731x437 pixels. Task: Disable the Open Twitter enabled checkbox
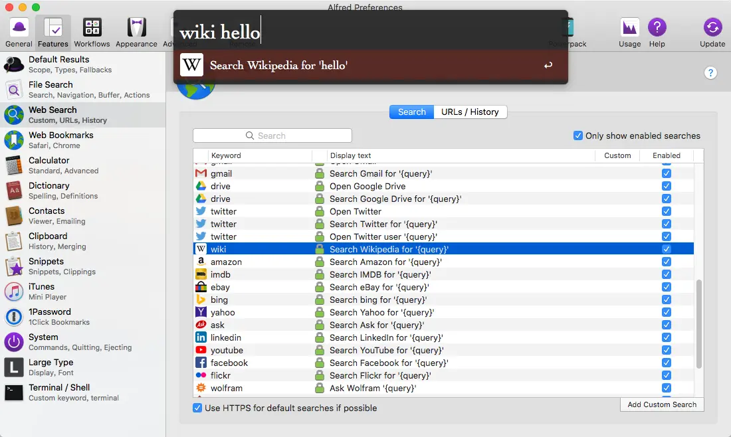(x=666, y=211)
